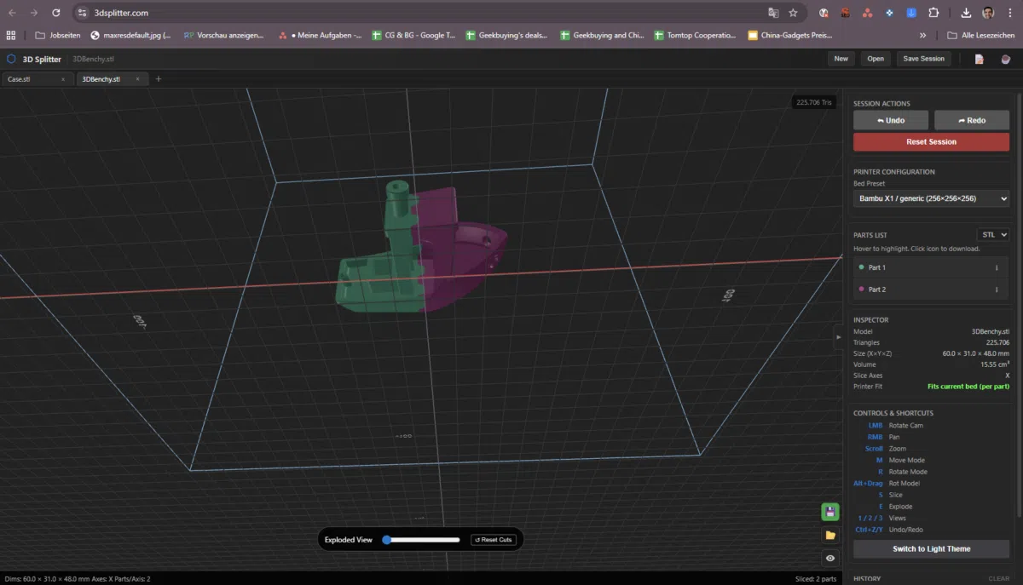Open the Bambu X1 bed preset dropdown

point(931,198)
